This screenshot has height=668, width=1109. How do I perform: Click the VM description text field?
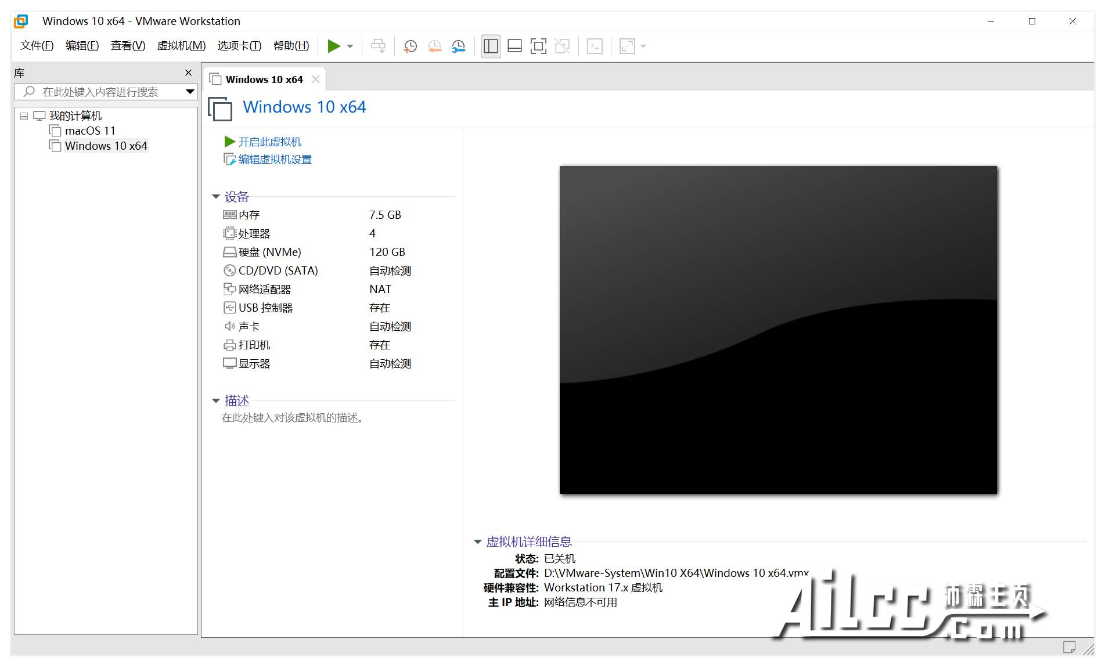pos(293,418)
